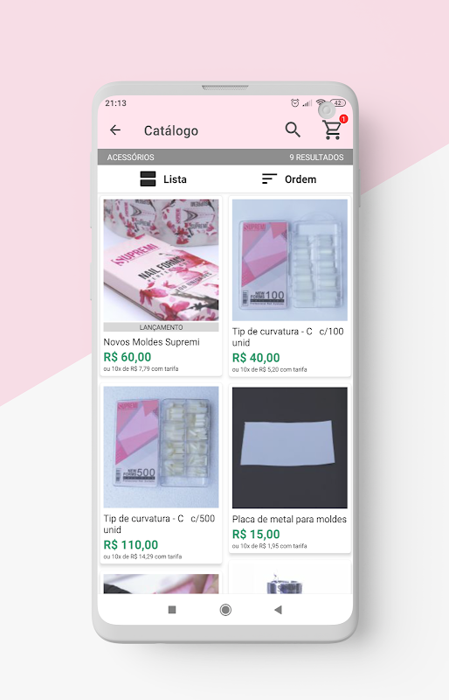Click the R$ 110,00 price
Image resolution: width=449 pixels, height=700 pixels.
click(131, 544)
